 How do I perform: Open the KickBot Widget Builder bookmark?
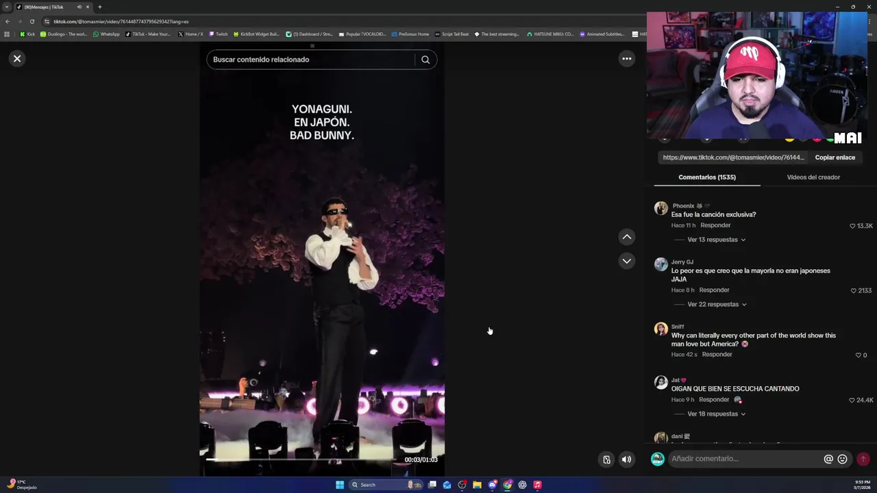pos(256,34)
